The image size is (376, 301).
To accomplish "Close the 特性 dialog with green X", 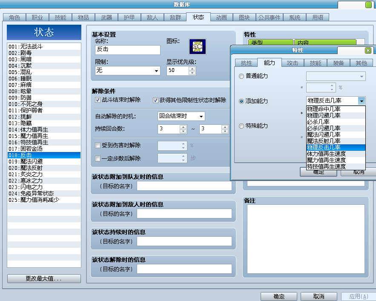I will click(x=368, y=50).
